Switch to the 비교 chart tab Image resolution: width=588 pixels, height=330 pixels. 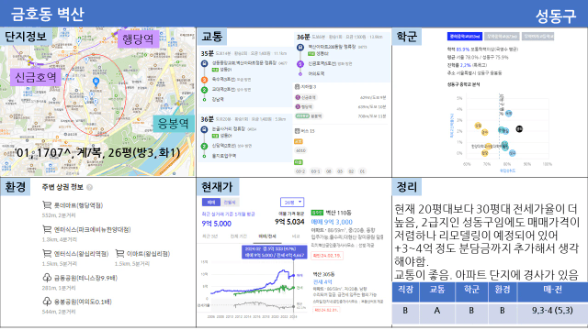[296, 236]
